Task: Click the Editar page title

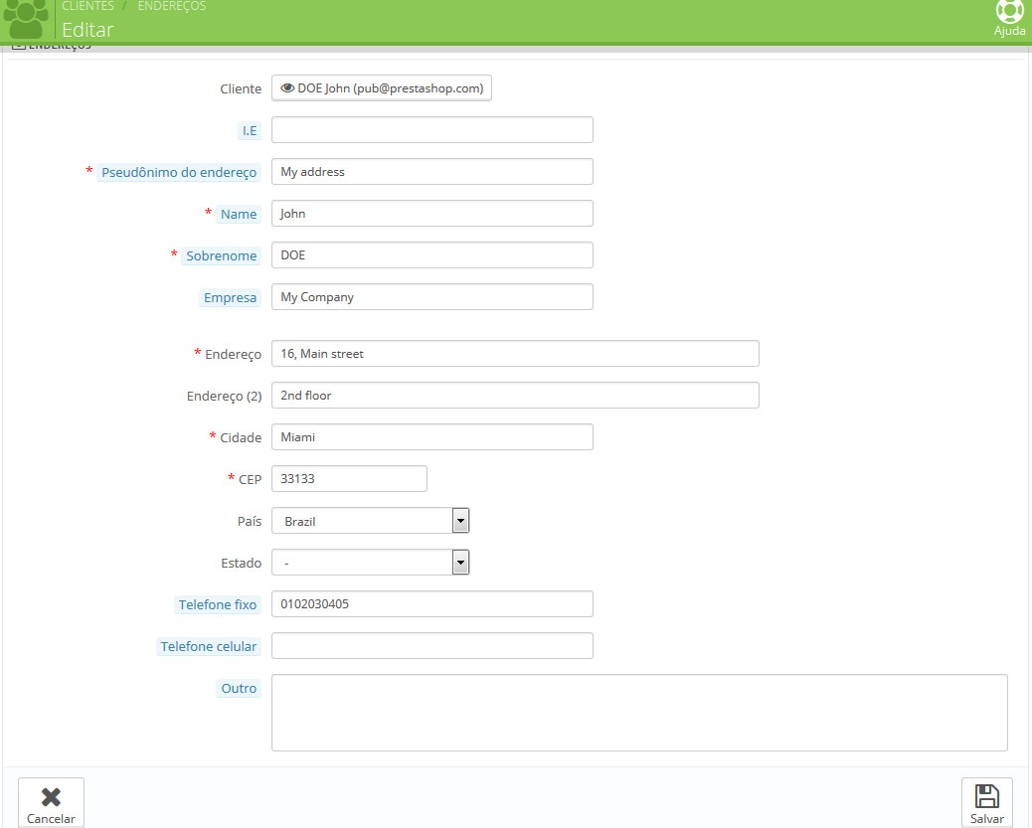Action: coord(87,30)
